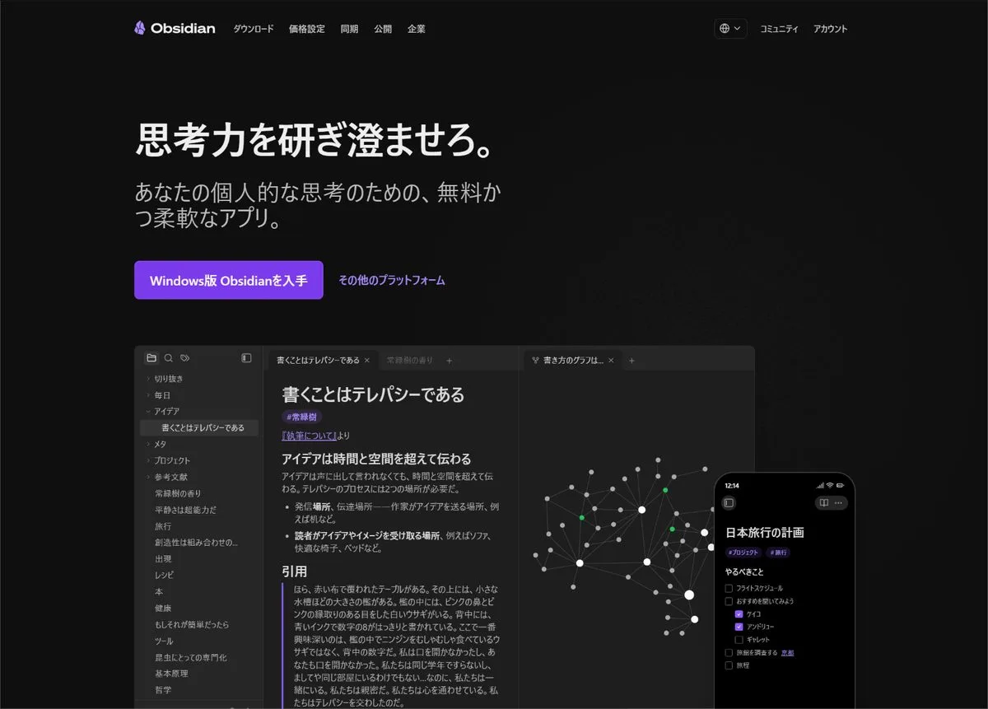Open reading view book icon on phone
This screenshot has height=709, width=988.
click(x=823, y=502)
